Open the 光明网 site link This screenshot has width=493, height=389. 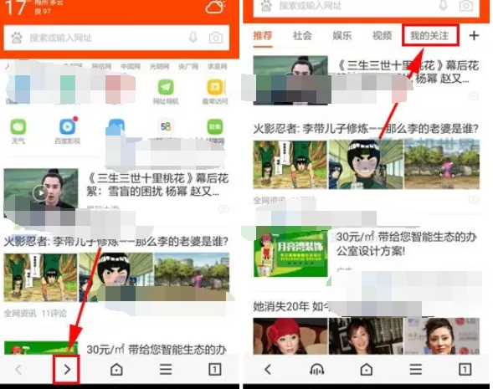coord(159,66)
